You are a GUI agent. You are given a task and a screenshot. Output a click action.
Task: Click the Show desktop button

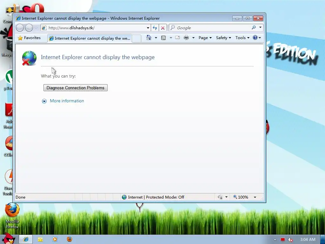pyautogui.click(x=322, y=240)
